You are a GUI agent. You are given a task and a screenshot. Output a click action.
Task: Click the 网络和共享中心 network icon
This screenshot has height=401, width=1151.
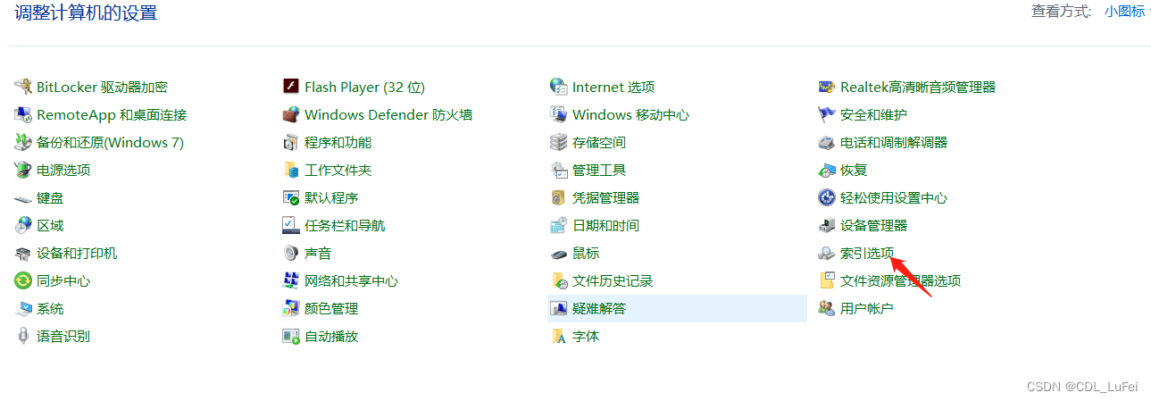coord(290,280)
